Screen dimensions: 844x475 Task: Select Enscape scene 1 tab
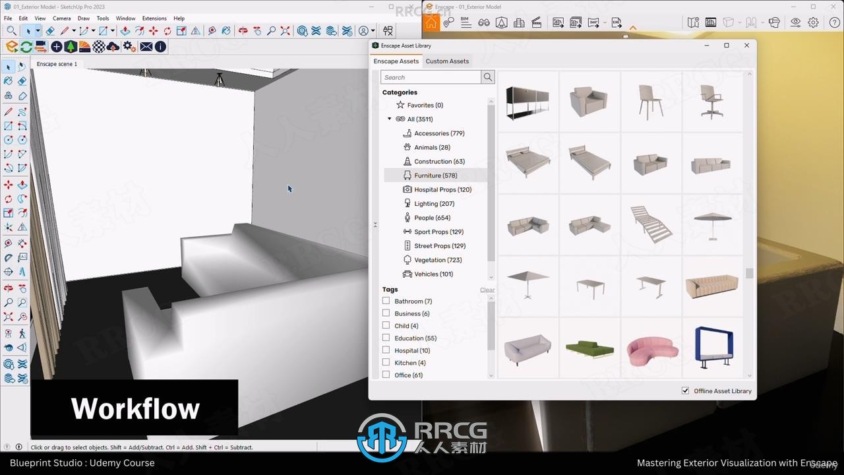(57, 64)
